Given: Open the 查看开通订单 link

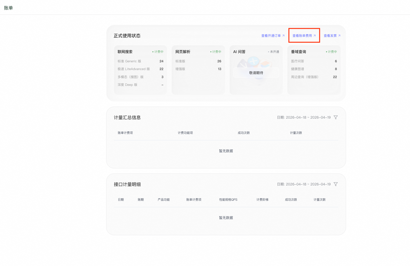Looking at the screenshot, I should point(273,36).
